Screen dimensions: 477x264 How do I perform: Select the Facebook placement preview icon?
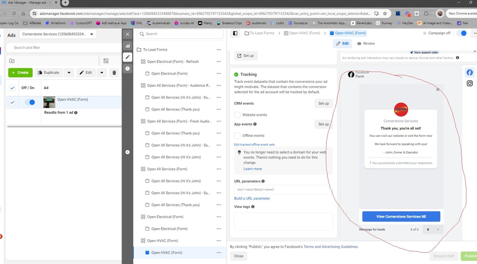click(470, 72)
